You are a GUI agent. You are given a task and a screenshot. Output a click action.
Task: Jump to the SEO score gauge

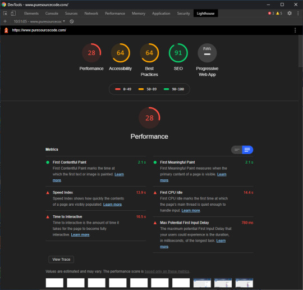point(178,53)
